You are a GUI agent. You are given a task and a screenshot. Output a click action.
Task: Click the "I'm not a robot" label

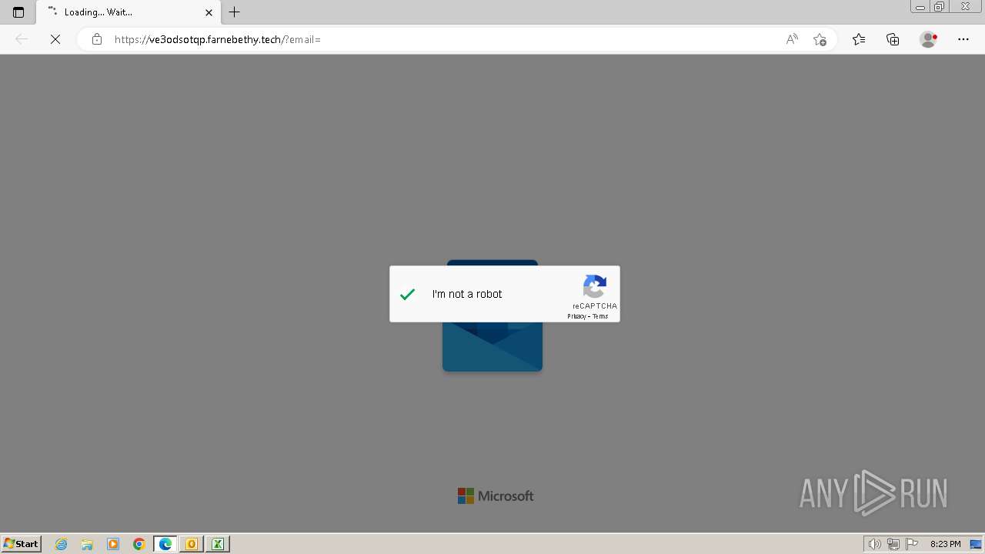(x=467, y=294)
